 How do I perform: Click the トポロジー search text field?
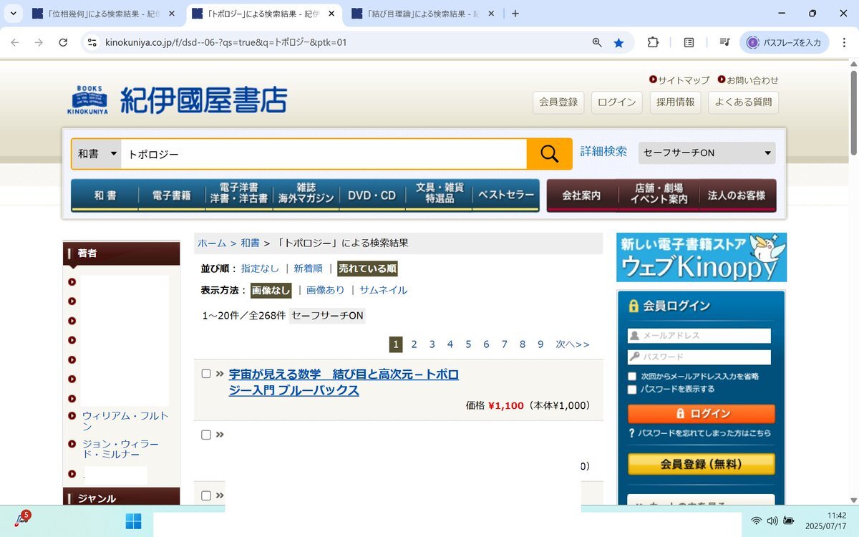[x=324, y=154]
